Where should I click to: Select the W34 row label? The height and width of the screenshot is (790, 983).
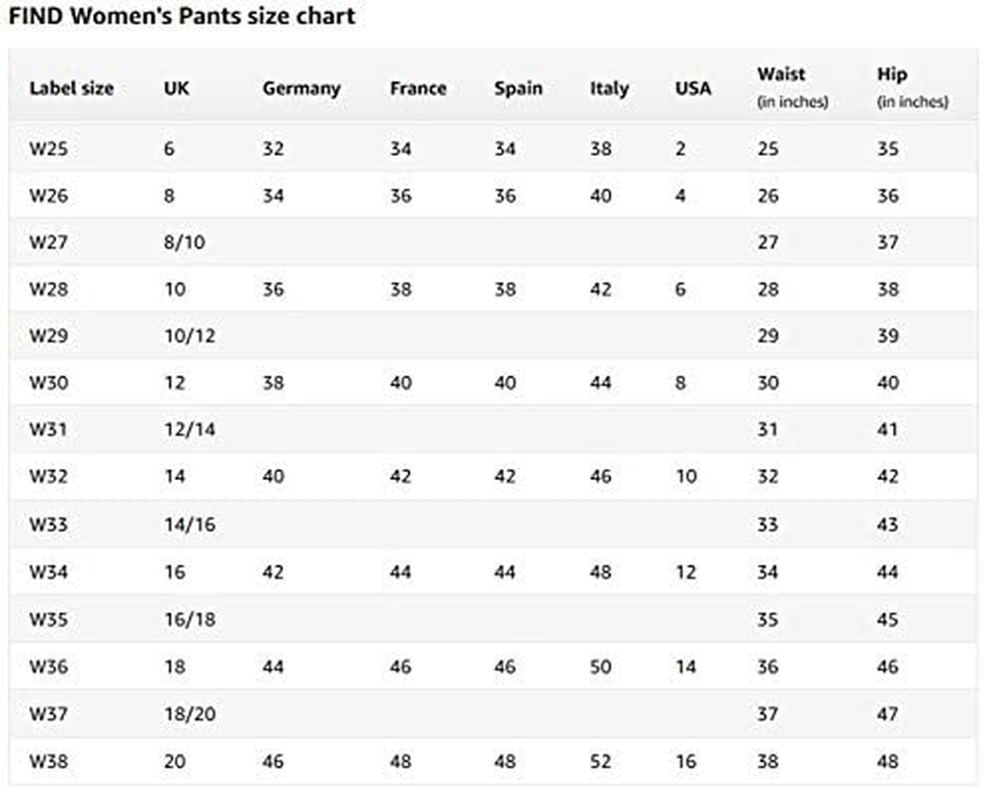(x=48, y=572)
